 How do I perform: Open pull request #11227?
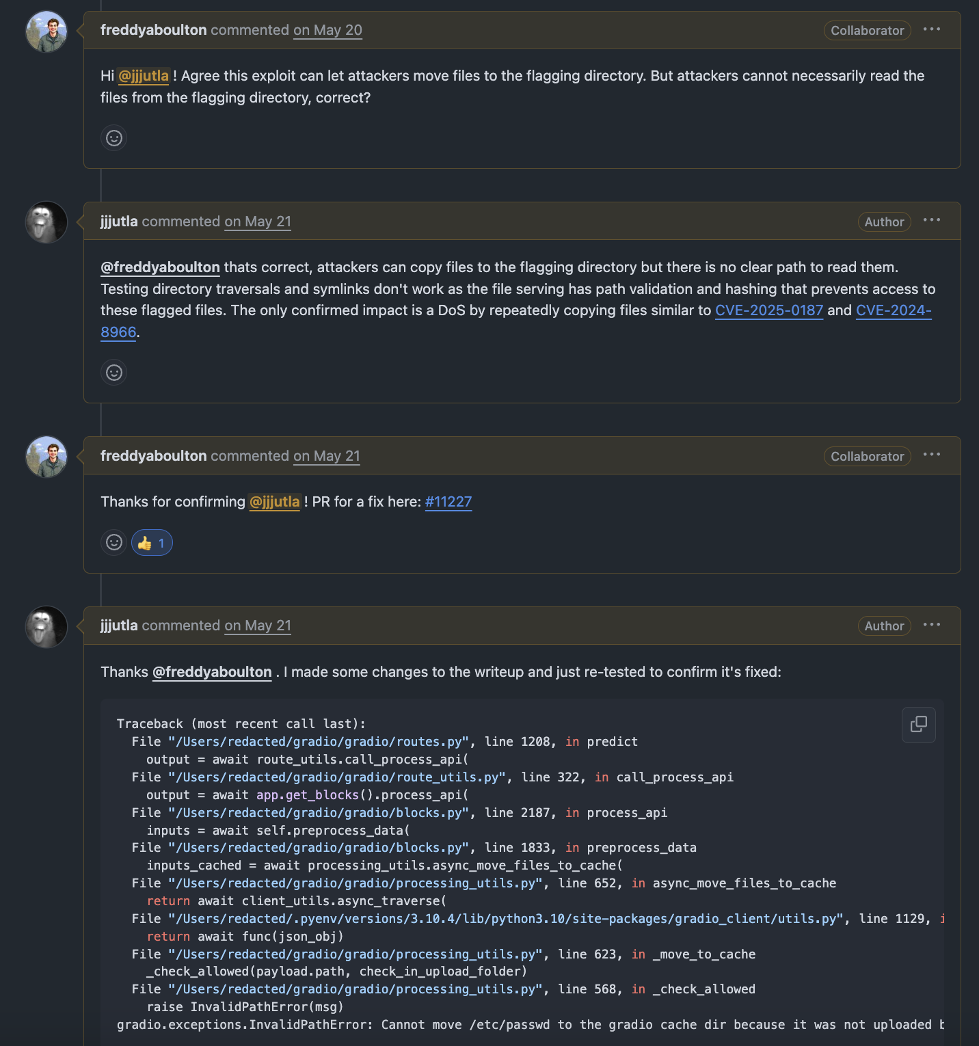(x=448, y=502)
